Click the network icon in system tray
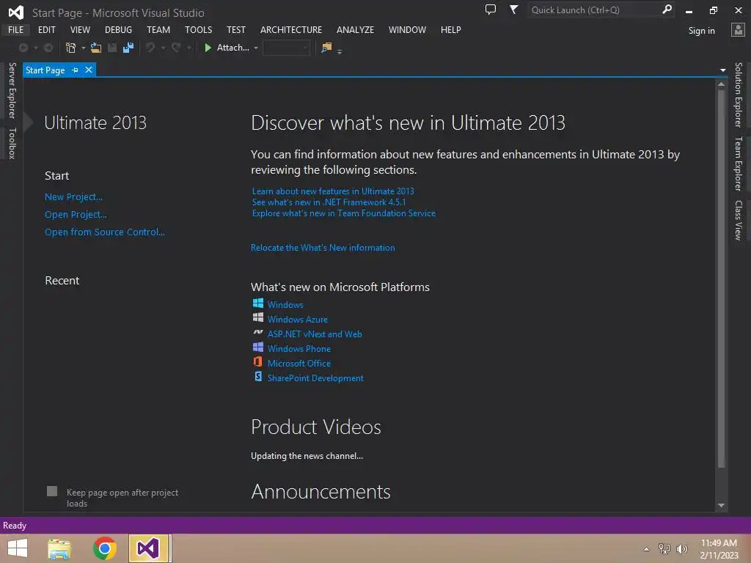 click(x=664, y=549)
